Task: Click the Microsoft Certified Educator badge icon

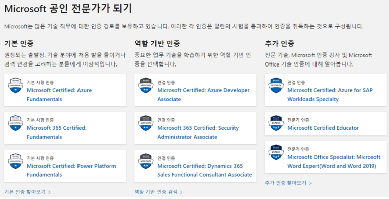Action: click(x=276, y=123)
